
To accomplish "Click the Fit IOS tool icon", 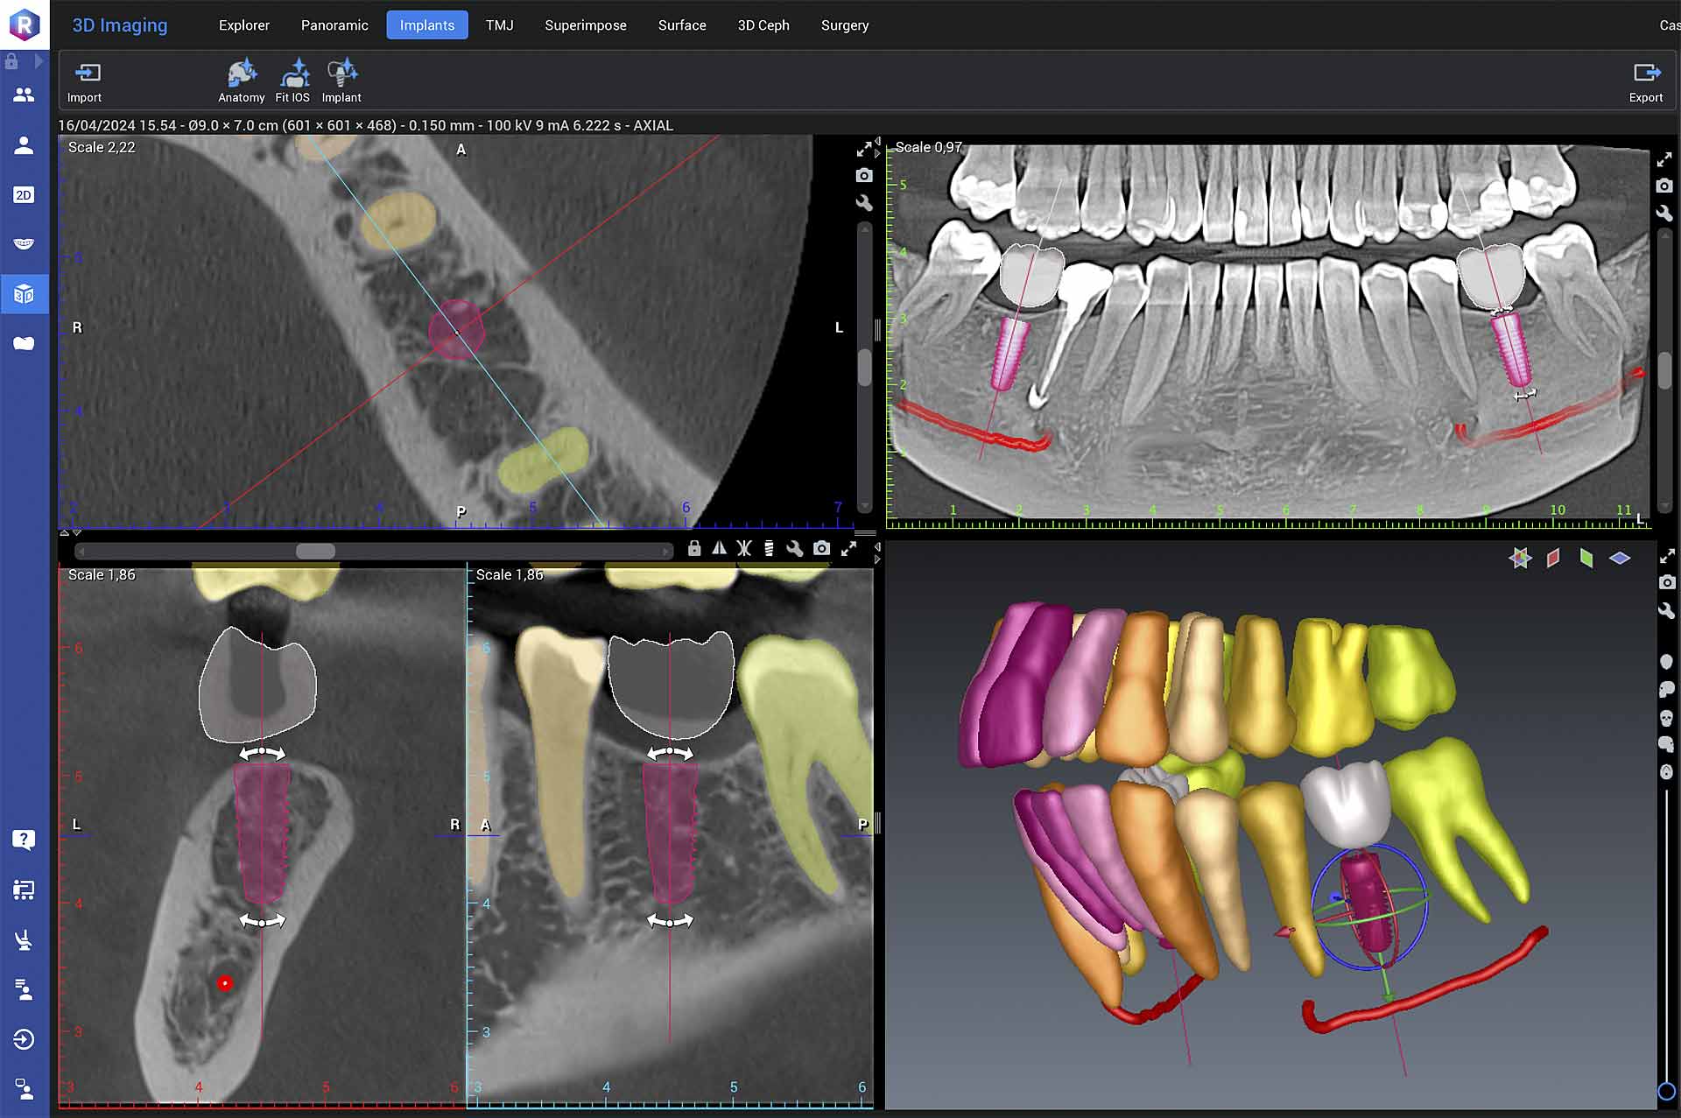I will pyautogui.click(x=292, y=81).
